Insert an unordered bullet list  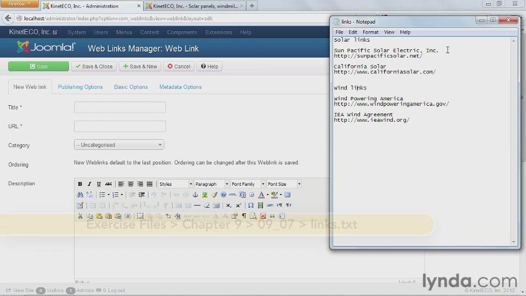(102, 195)
